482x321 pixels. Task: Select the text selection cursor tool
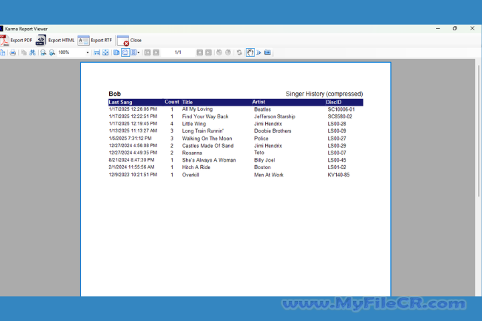(x=259, y=53)
